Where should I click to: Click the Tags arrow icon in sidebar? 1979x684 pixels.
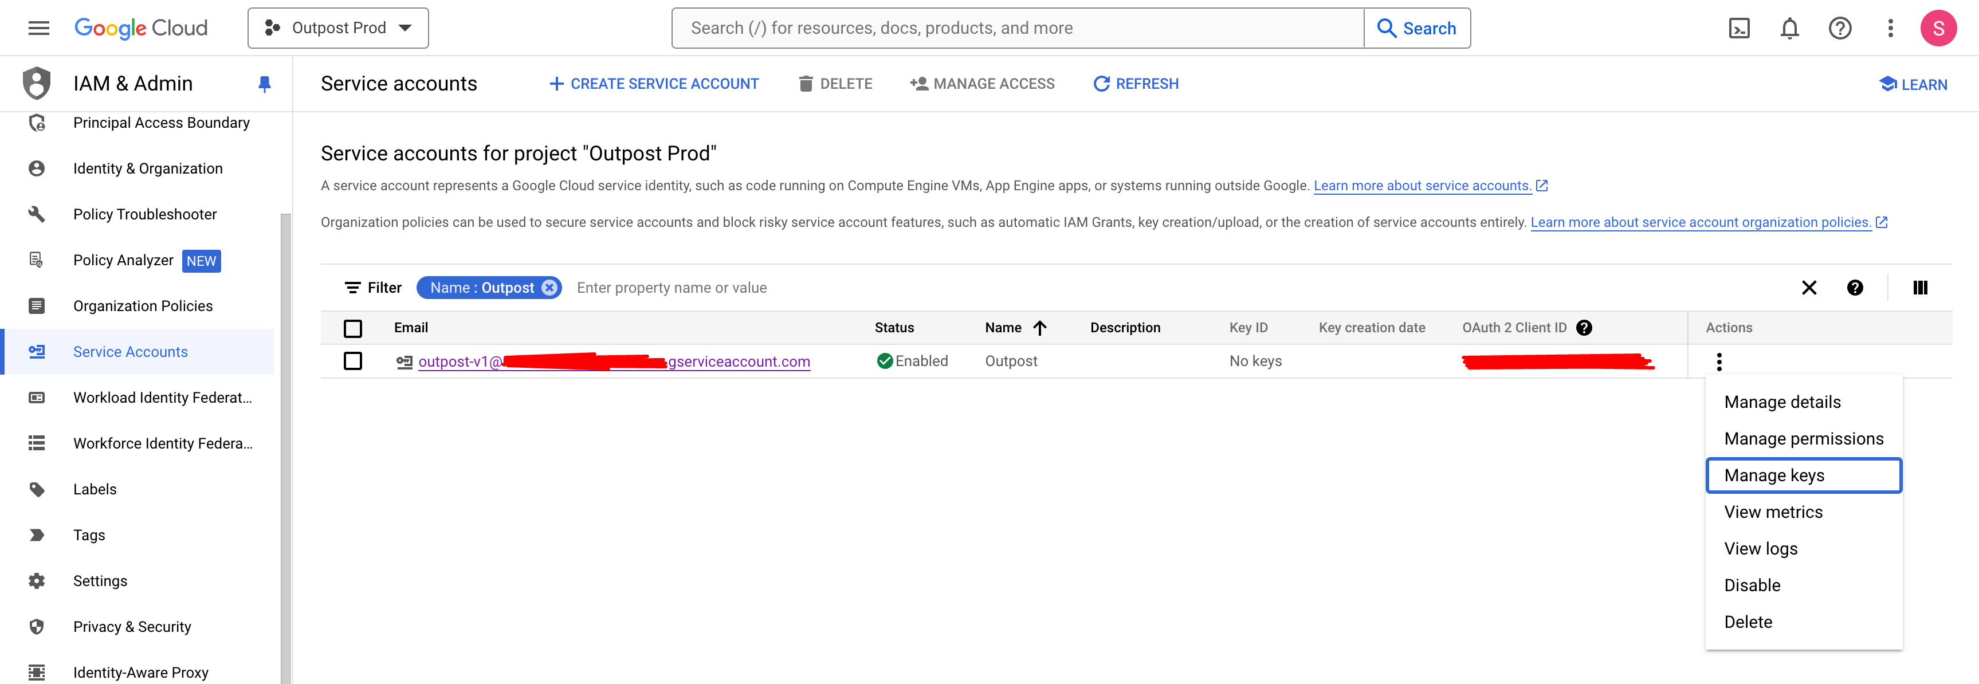point(36,535)
